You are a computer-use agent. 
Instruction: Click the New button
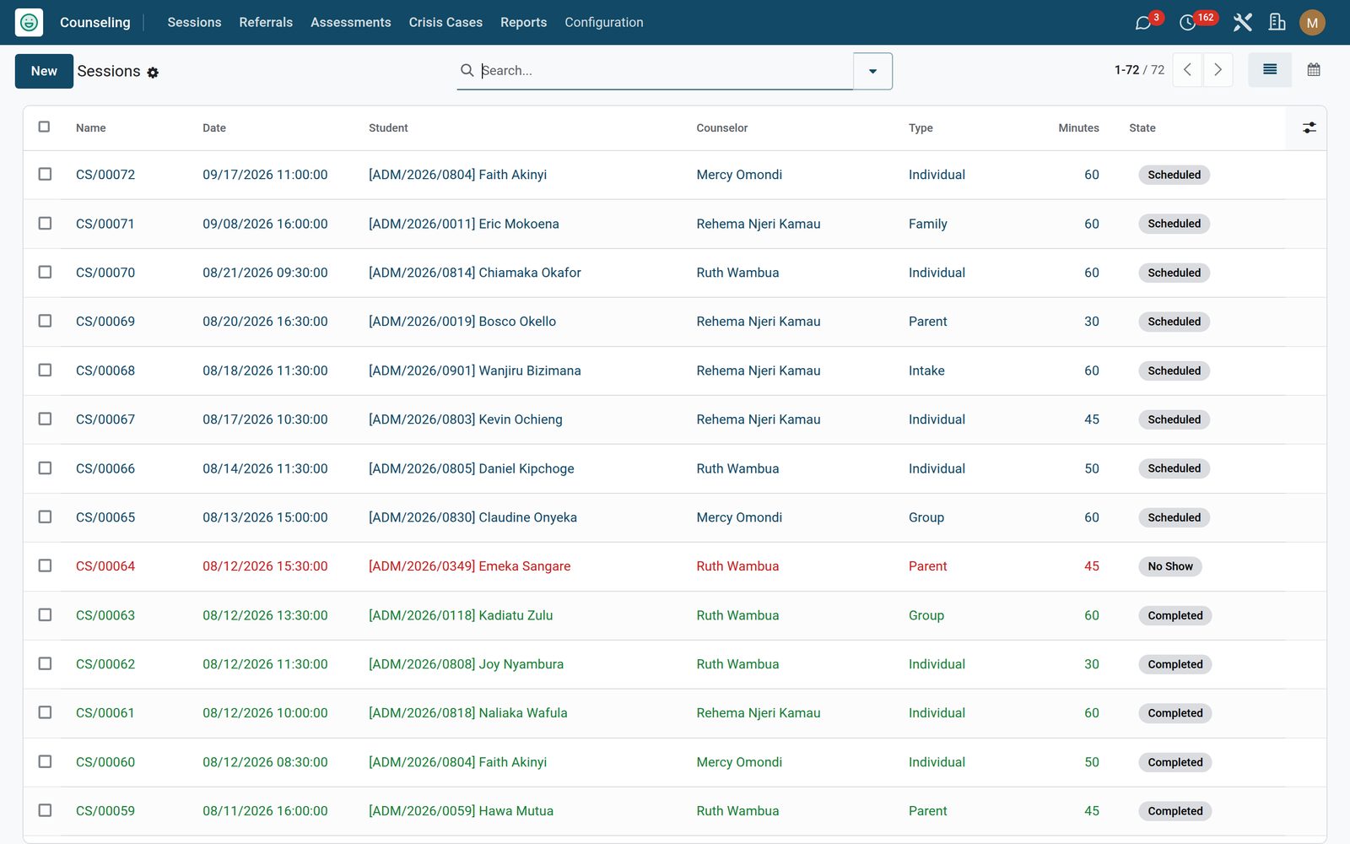tap(44, 71)
